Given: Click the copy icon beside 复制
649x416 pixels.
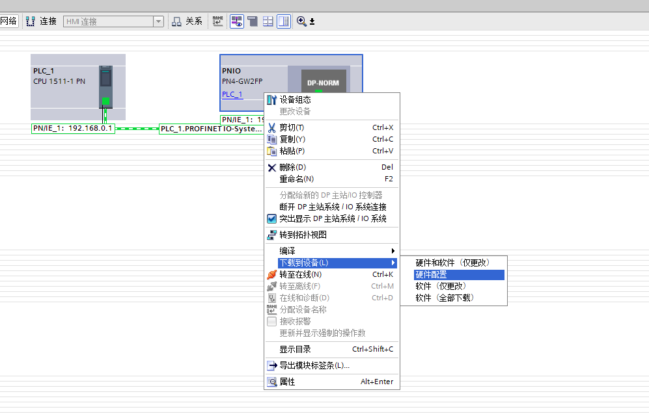Looking at the screenshot, I should pyautogui.click(x=271, y=139).
